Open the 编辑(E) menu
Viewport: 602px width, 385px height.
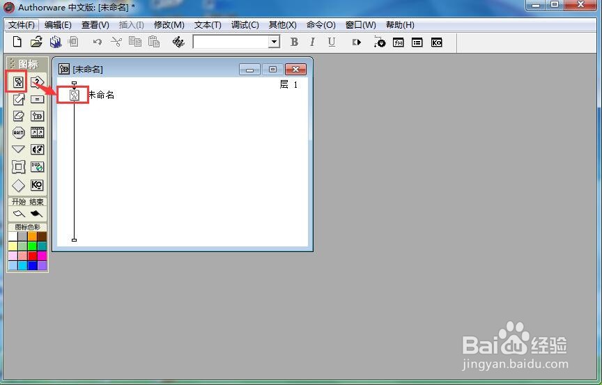[x=58, y=25]
